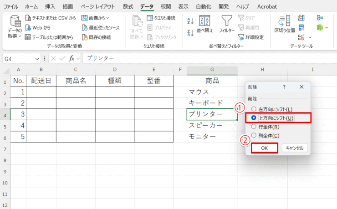Click the 配送日 header cell
The height and width of the screenshot is (209, 337).
(x=41, y=81)
